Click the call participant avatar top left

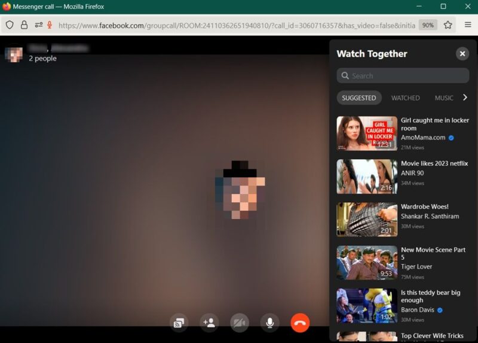14,54
